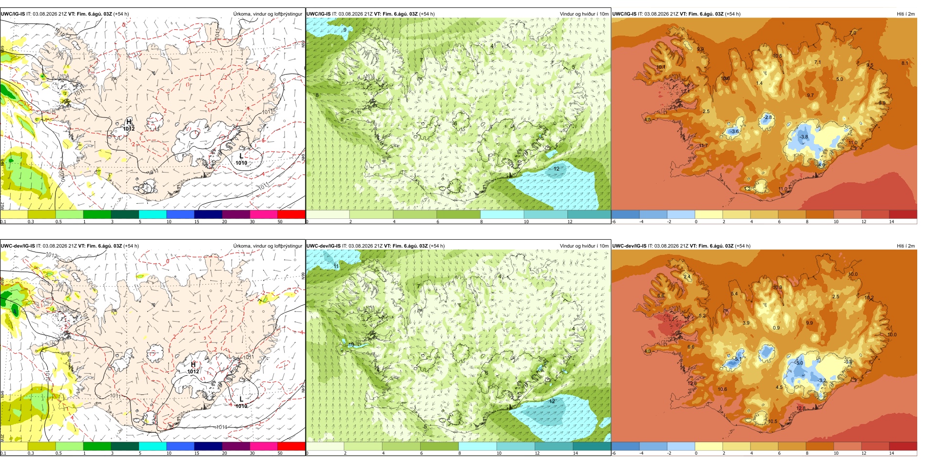Click the UWC/IG-IS header of the wind map
Image resolution: width=926 pixels, height=463 pixels.
click(x=319, y=14)
